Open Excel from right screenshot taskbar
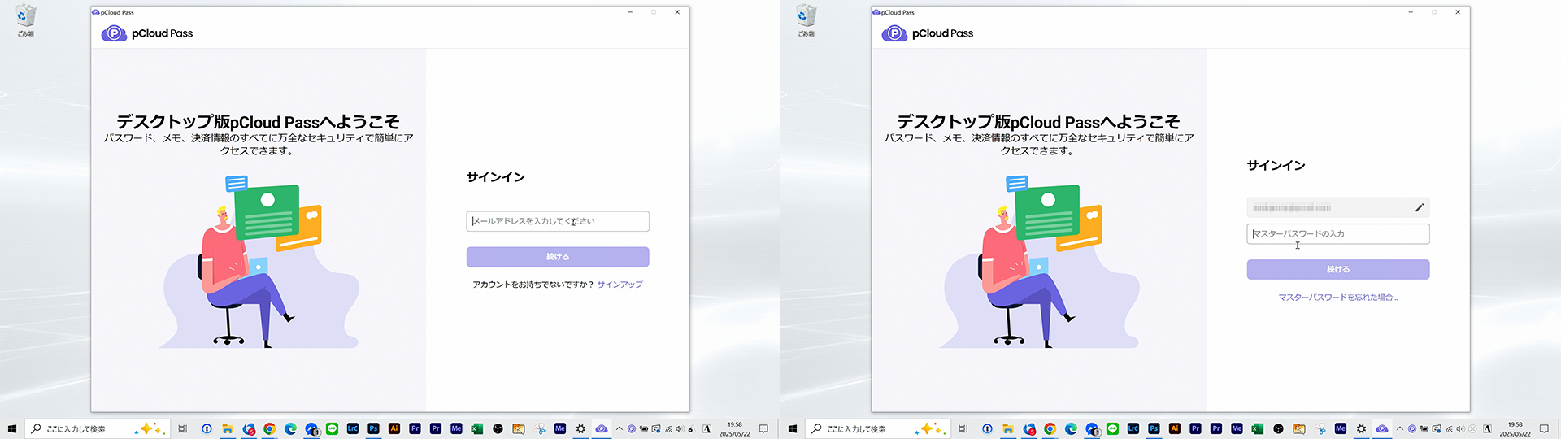Image resolution: width=1561 pixels, height=439 pixels. [x=1258, y=428]
